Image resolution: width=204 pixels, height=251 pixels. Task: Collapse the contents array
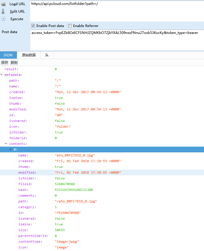[x=6, y=144]
